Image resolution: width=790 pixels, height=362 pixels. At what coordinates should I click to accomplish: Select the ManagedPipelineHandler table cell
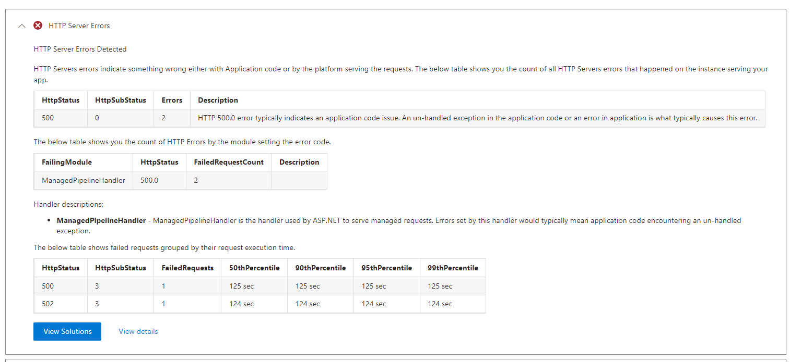[x=84, y=180]
